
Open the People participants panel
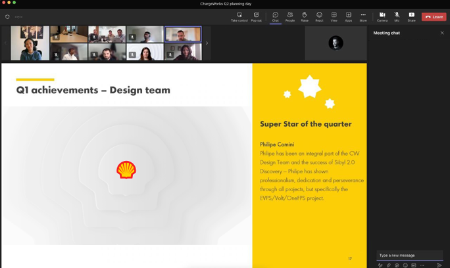click(x=289, y=16)
